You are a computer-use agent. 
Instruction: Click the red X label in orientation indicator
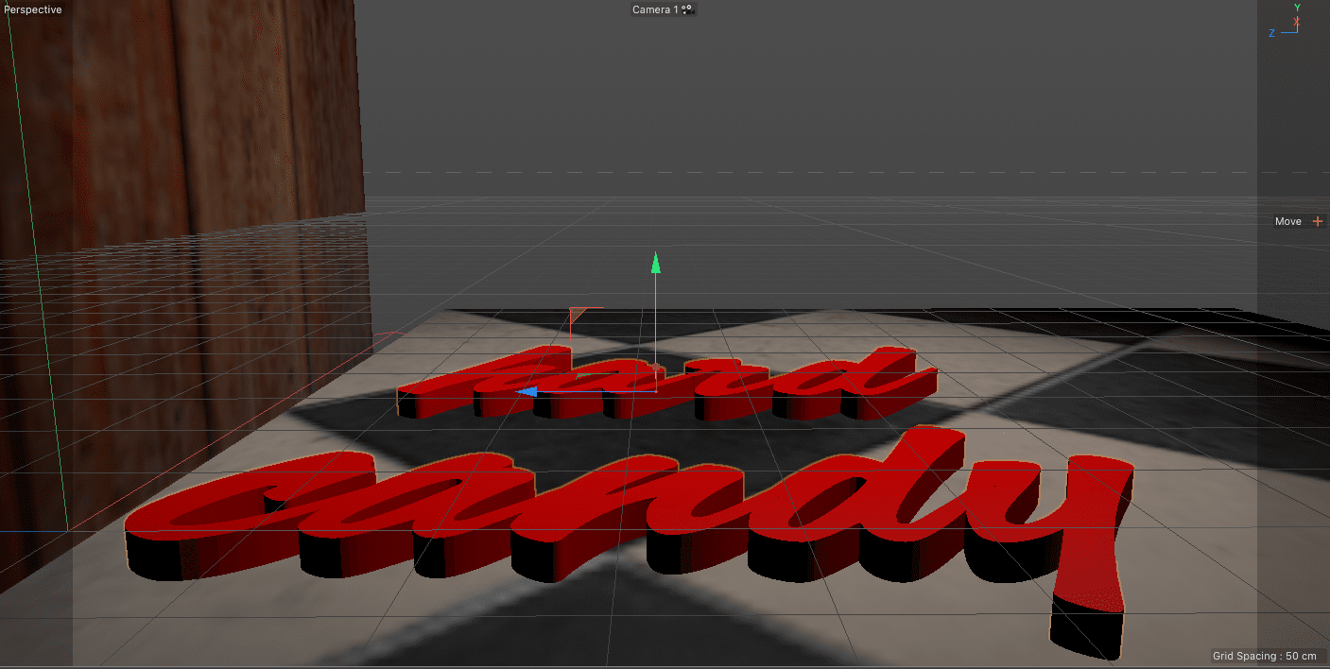point(1296,21)
